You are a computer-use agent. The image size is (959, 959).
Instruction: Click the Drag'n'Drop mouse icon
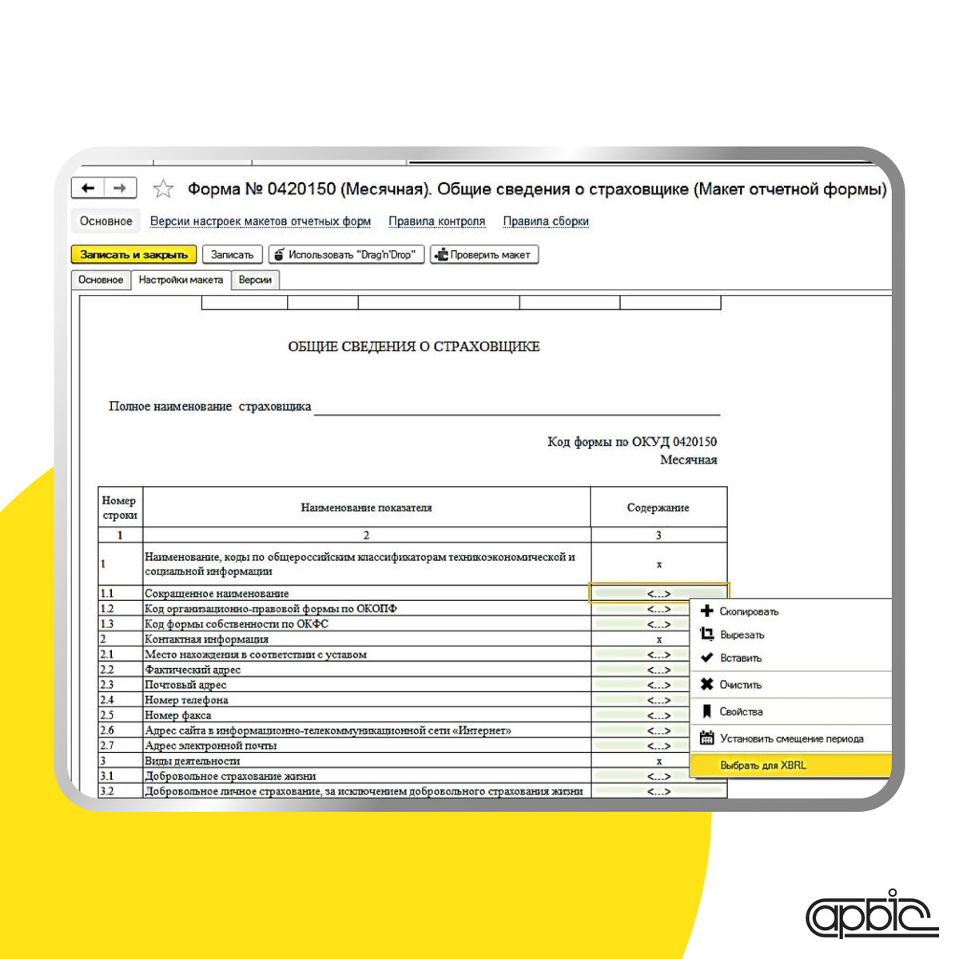[279, 254]
